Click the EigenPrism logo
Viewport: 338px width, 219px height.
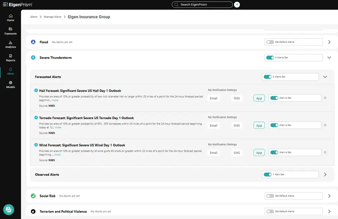point(17,4)
